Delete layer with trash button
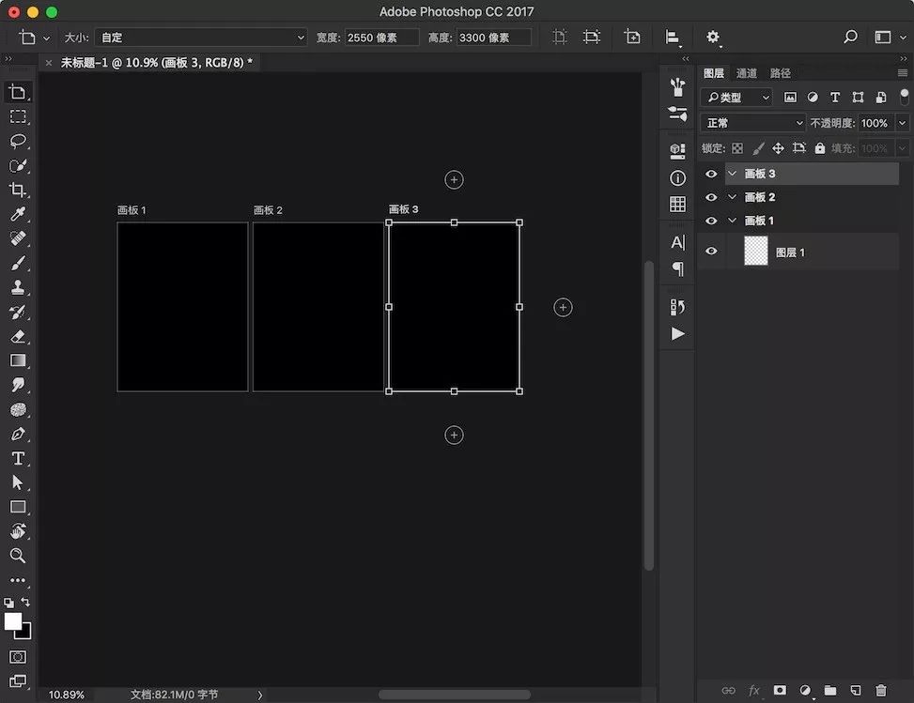914x703 pixels. [881, 690]
